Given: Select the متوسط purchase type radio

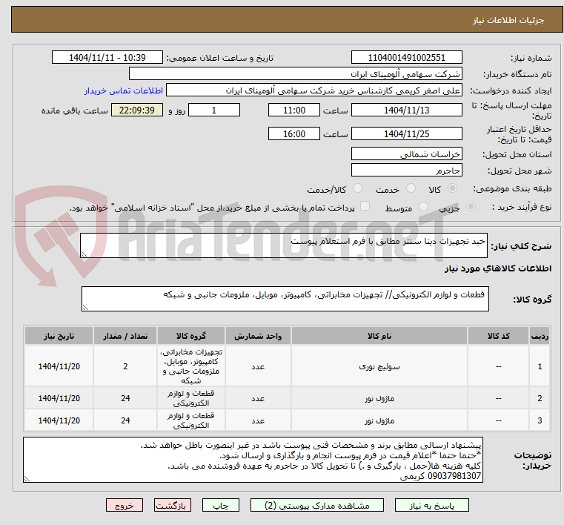Looking at the screenshot, I should [423, 207].
